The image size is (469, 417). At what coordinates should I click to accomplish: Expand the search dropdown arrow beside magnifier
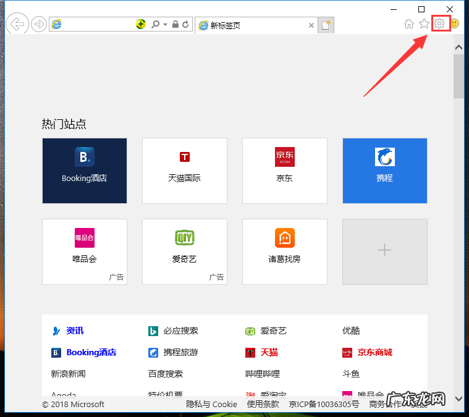click(x=165, y=25)
